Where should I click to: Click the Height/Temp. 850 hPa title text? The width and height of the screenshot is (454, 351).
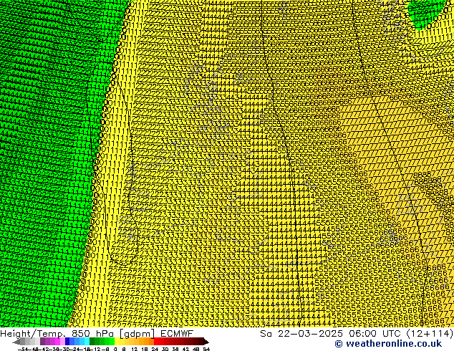tap(59, 334)
